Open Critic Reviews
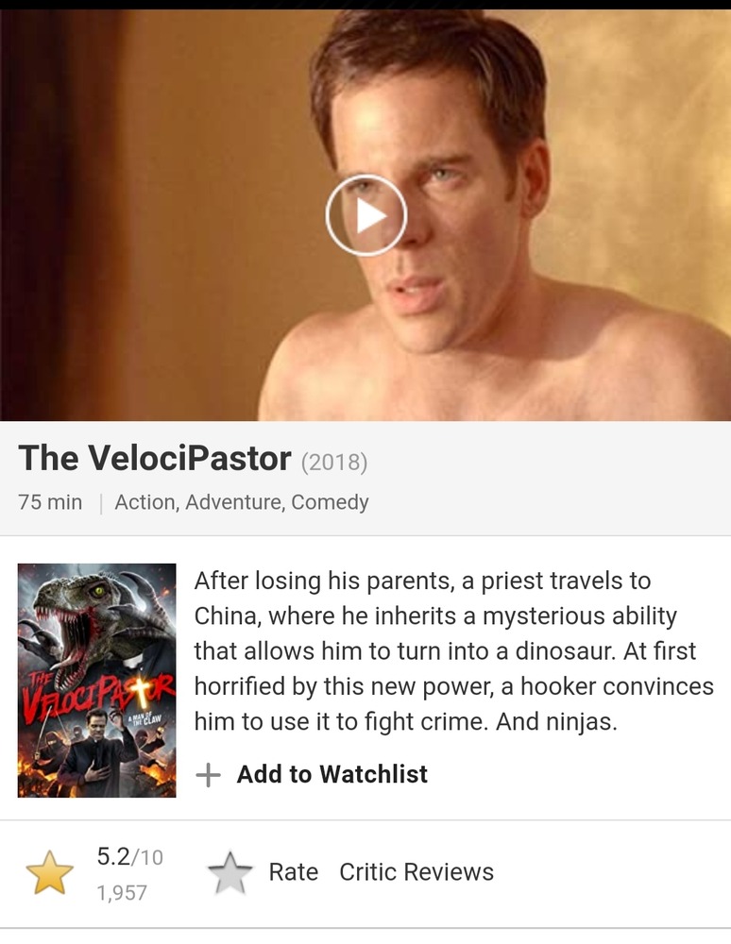Image resolution: width=731 pixels, height=944 pixels. pos(416,871)
